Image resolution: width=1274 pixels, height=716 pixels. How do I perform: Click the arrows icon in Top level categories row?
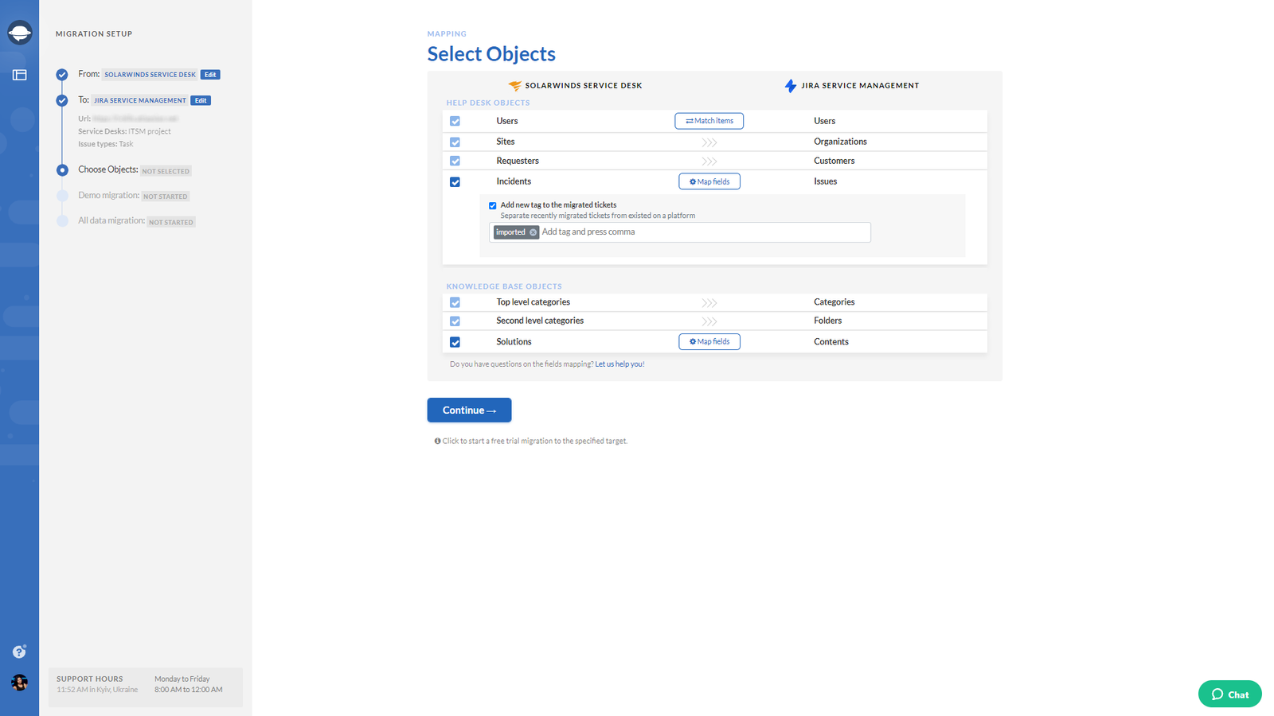709,303
